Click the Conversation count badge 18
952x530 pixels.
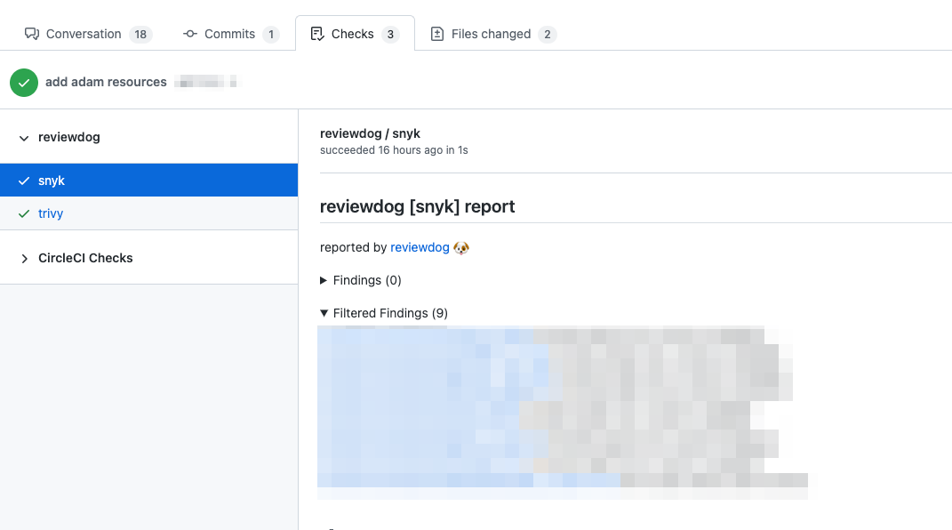point(140,35)
